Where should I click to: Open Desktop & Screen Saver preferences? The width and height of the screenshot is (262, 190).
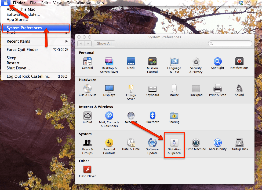(x=109, y=65)
